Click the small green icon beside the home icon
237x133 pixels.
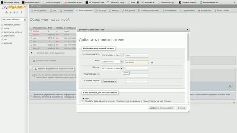[11, 13]
